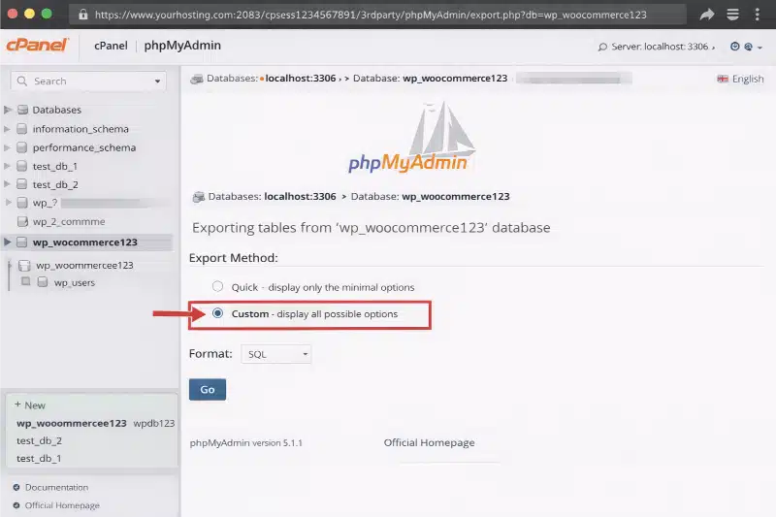Screen dimensions: 776x517
Task: Click the wp_wocommerce123 database icon
Action: 21,242
